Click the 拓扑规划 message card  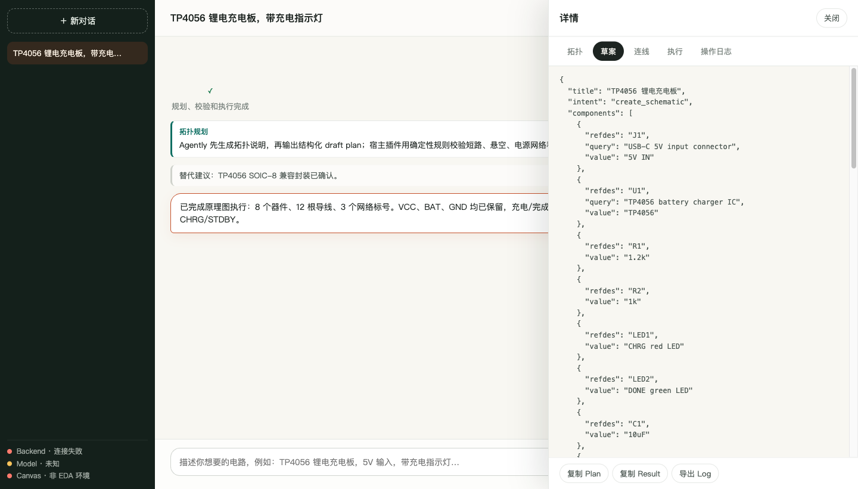359,139
